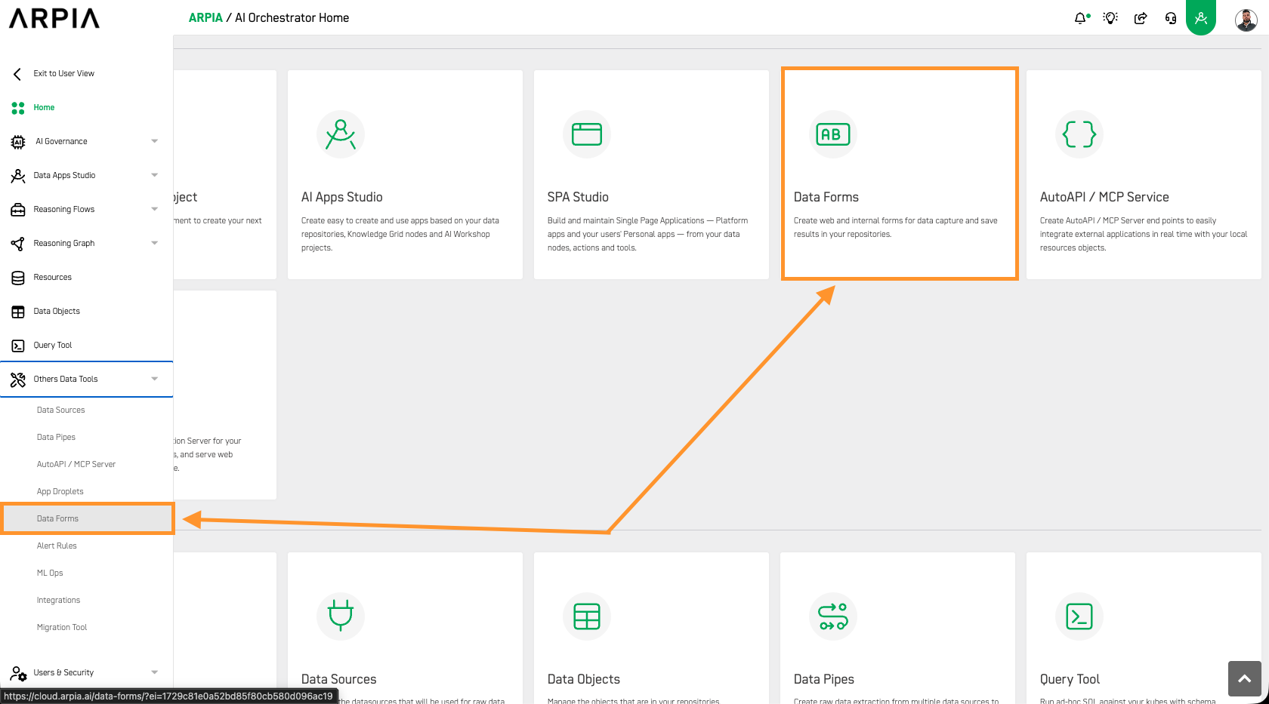Image resolution: width=1269 pixels, height=704 pixels.
Task: Click the Data Objects card table icon
Action: (x=587, y=616)
